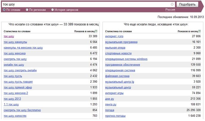Open the 'смотреть ток шоу' link
The image size is (205, 121).
[15, 59]
